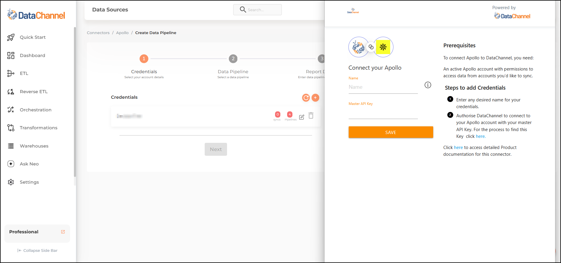The width and height of the screenshot is (561, 263).
Task: Collapse the side bar
Action: tap(37, 250)
